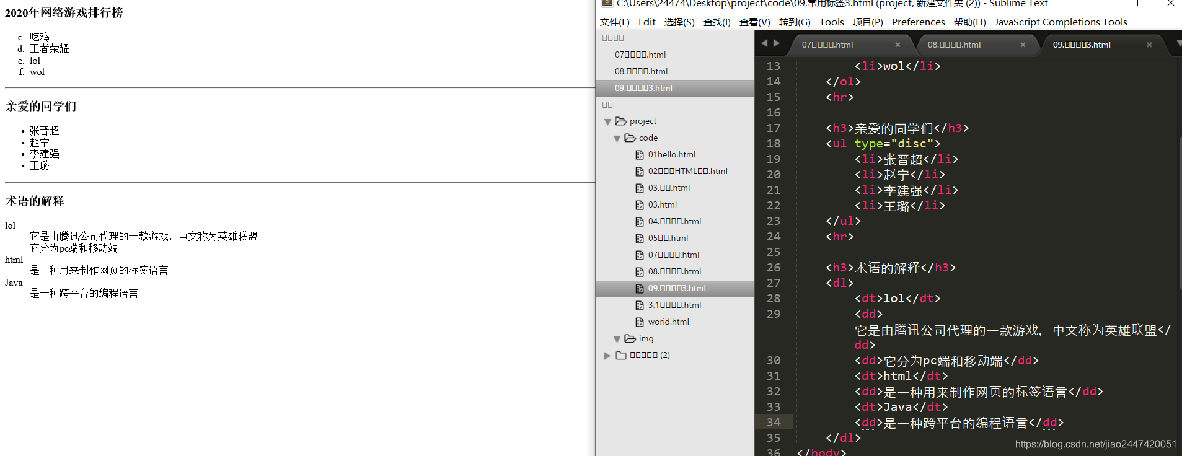Click line number 26 in gutter

(x=774, y=268)
